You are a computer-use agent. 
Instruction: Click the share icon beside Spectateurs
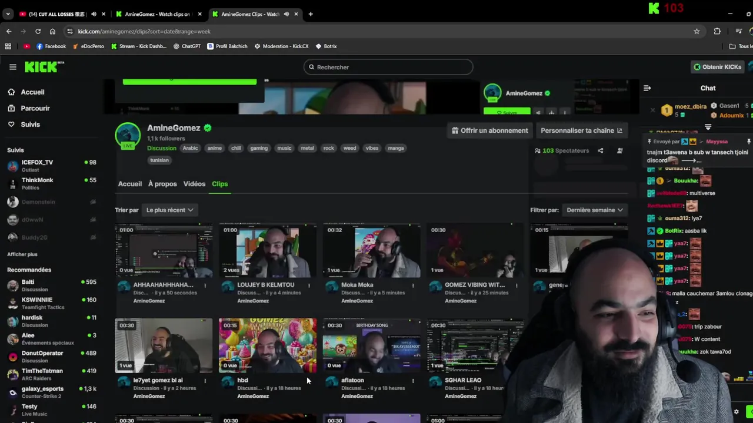tap(600, 150)
